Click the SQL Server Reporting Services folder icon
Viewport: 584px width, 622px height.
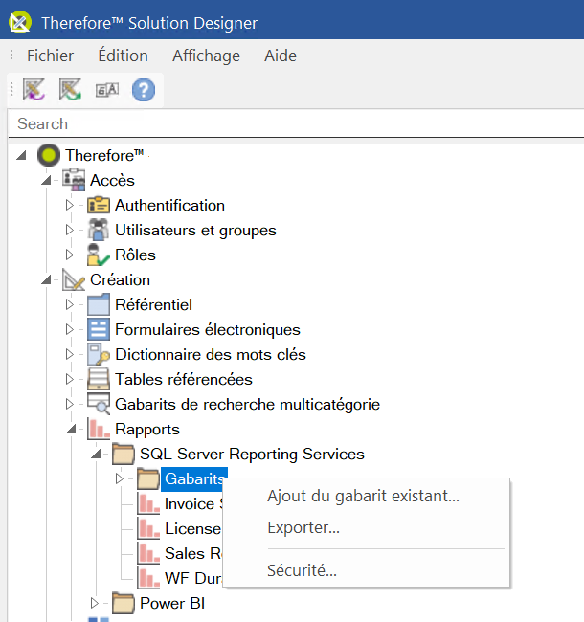[124, 454]
